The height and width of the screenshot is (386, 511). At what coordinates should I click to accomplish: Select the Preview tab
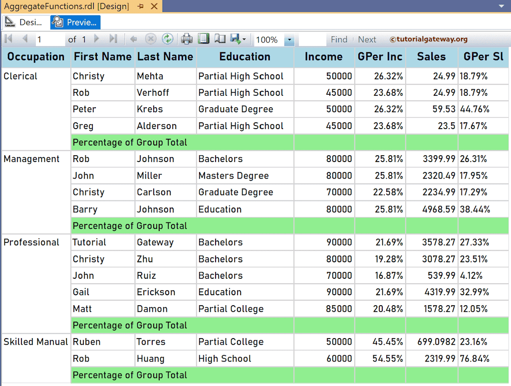pos(75,22)
